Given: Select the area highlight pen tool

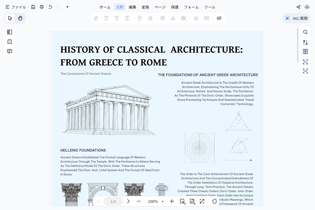Looking at the screenshot, I should tap(140, 18).
